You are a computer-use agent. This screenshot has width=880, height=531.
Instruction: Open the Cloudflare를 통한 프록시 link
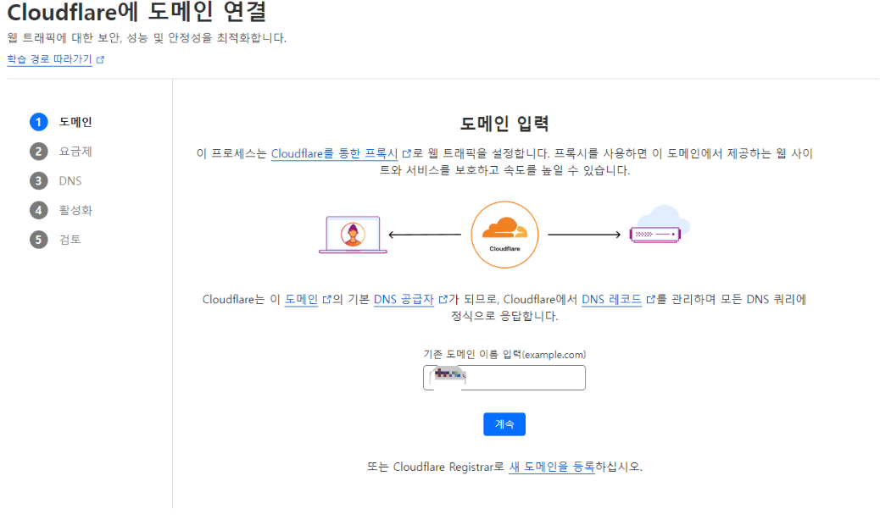(335, 153)
